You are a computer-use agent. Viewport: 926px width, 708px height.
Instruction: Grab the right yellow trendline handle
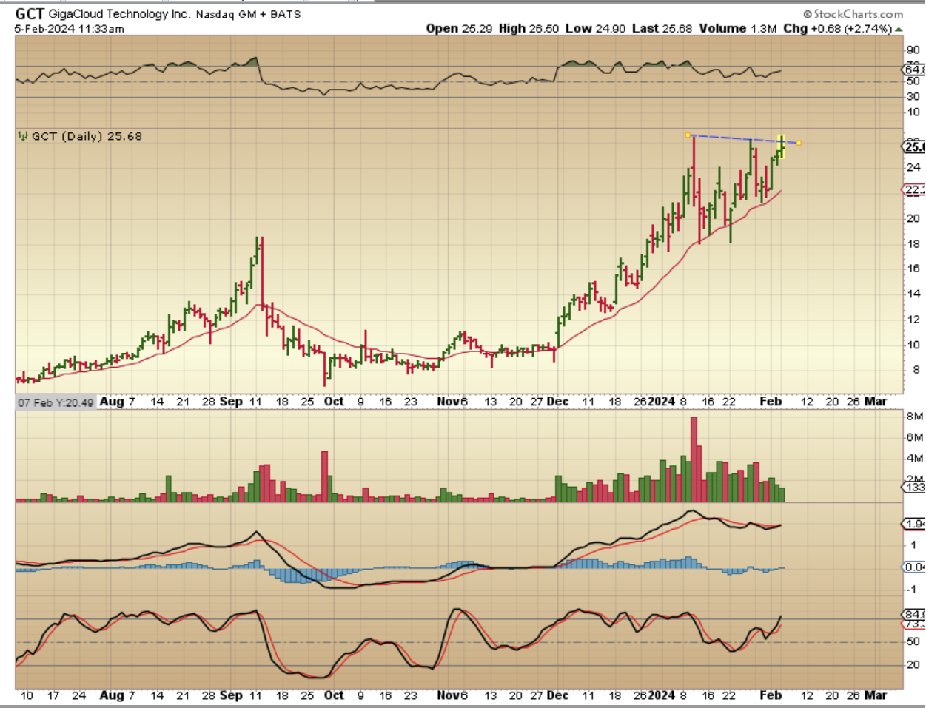[799, 143]
